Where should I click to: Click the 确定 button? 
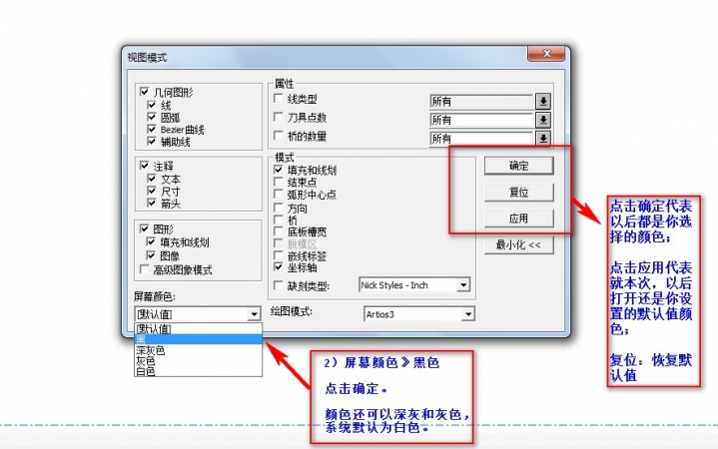tap(519, 166)
